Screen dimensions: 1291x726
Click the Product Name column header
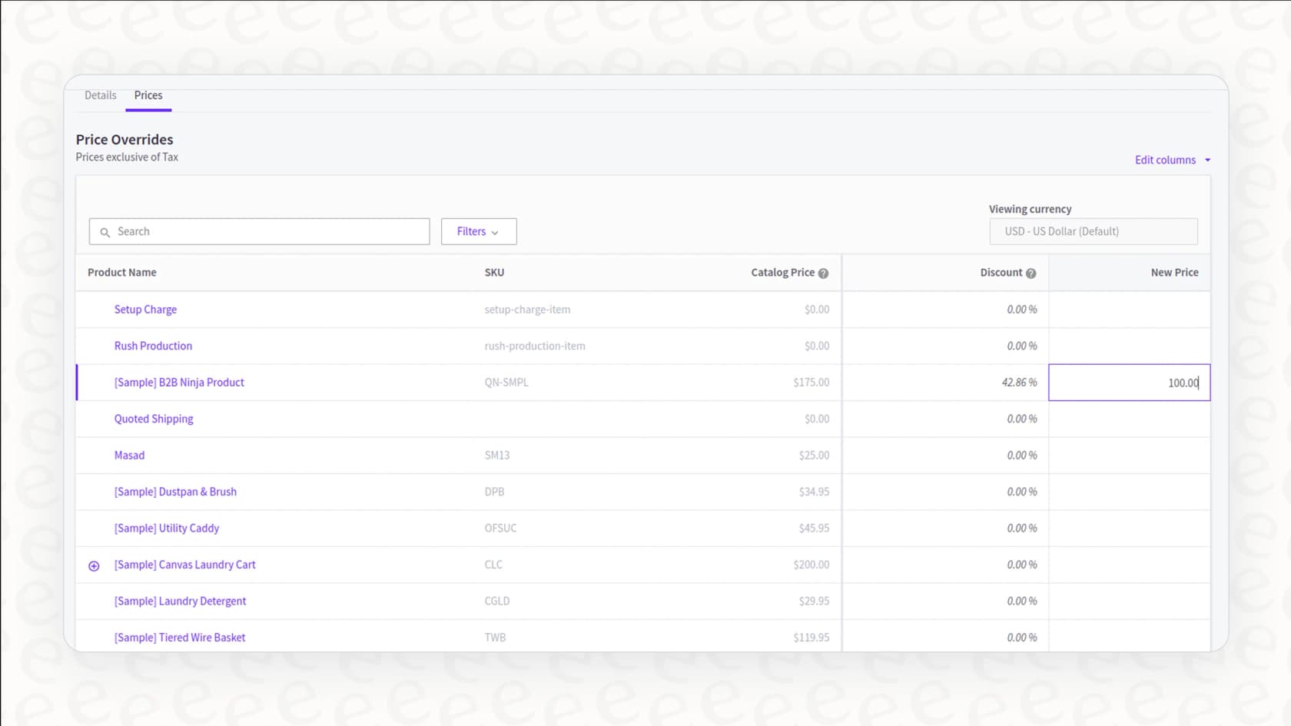(x=122, y=273)
